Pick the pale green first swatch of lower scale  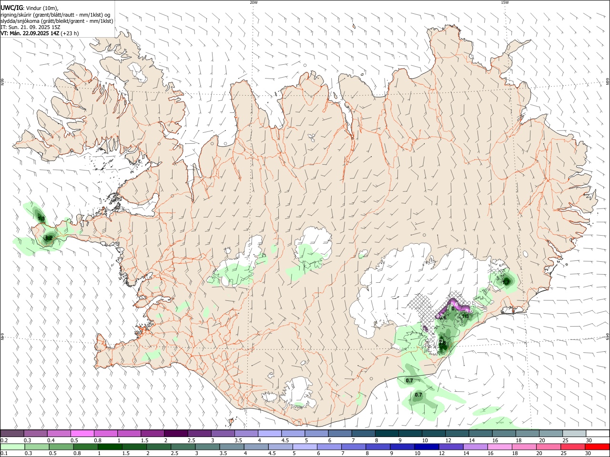coord(13,447)
